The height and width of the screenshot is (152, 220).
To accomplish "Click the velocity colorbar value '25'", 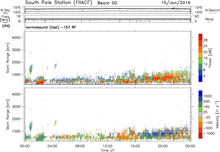I will [x=205, y=112].
